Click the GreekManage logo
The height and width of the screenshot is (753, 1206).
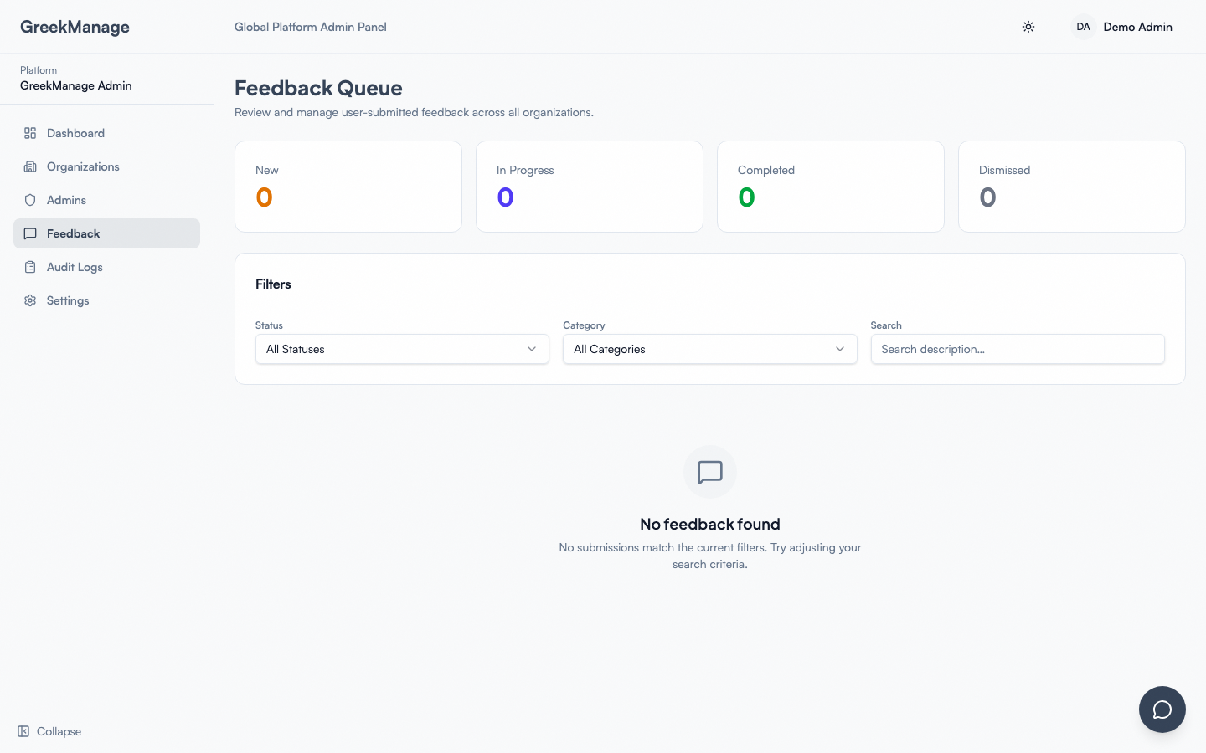point(75,27)
